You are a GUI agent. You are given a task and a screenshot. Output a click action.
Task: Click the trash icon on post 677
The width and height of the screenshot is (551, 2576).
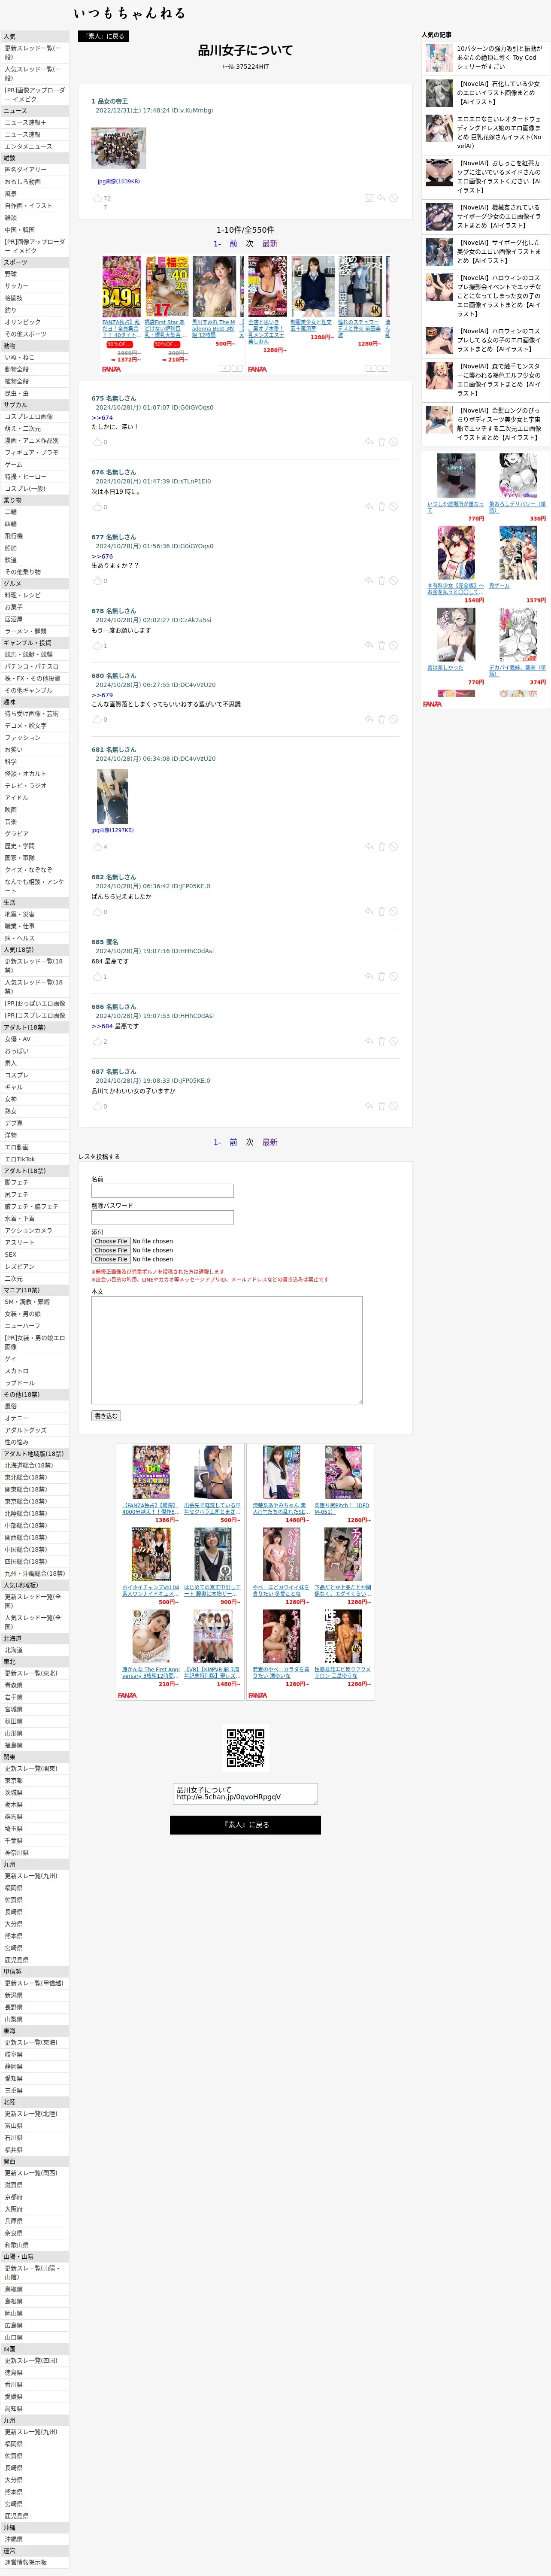click(x=381, y=581)
